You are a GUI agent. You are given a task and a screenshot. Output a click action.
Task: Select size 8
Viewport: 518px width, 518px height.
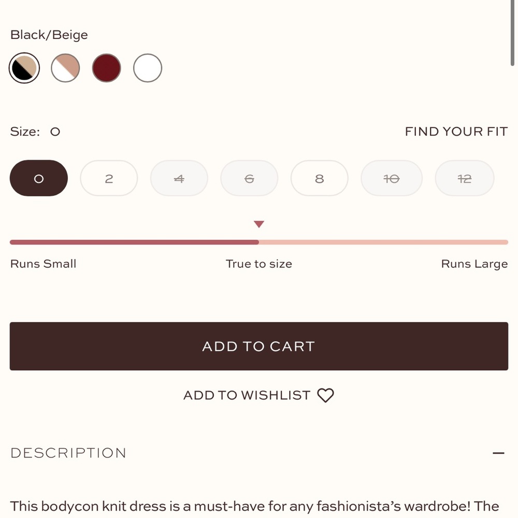coord(319,178)
